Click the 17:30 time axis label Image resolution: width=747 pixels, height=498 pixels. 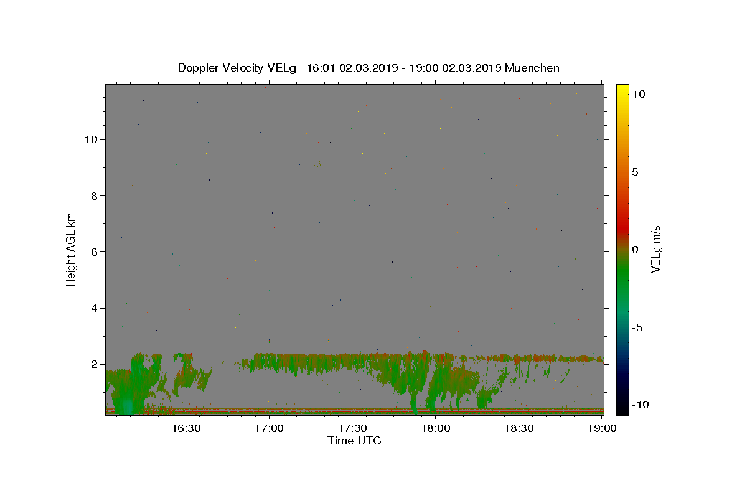pyautogui.click(x=352, y=428)
